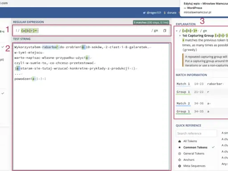
Task: Click the EXPLANATION section header
Action: click(186, 24)
